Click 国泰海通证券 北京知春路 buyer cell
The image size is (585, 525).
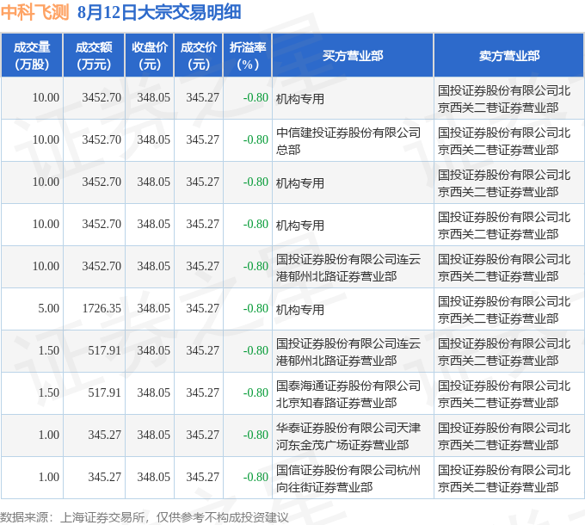pos(353,393)
